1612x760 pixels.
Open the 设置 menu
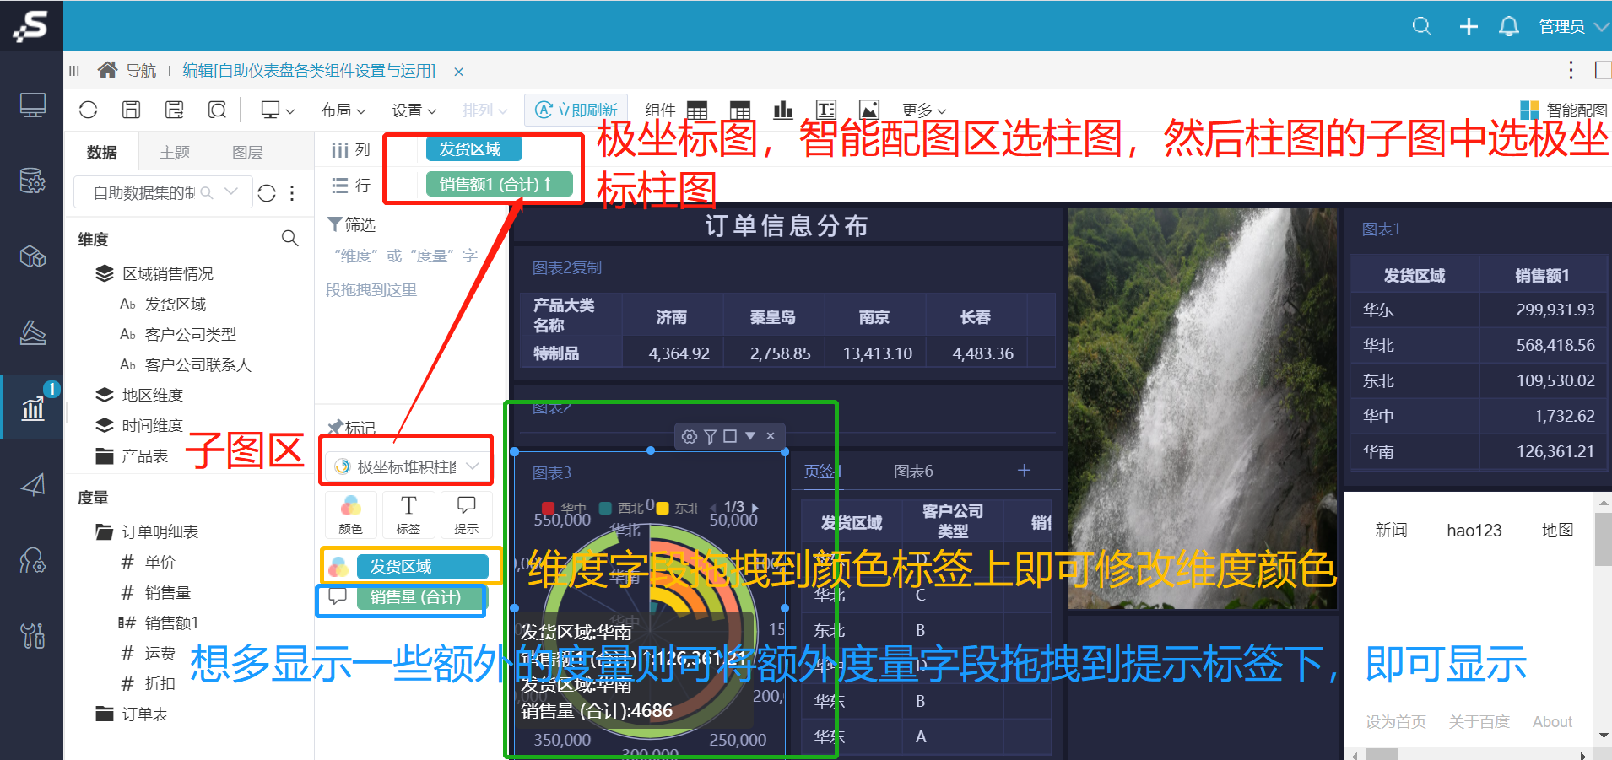point(414,110)
